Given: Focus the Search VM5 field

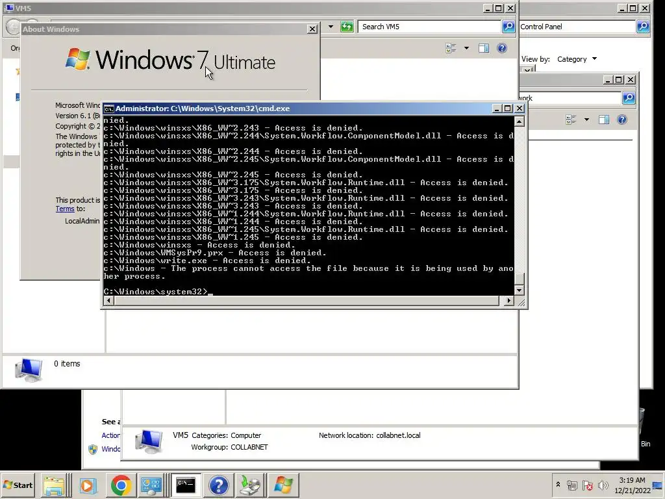Looking at the screenshot, I should pos(429,27).
